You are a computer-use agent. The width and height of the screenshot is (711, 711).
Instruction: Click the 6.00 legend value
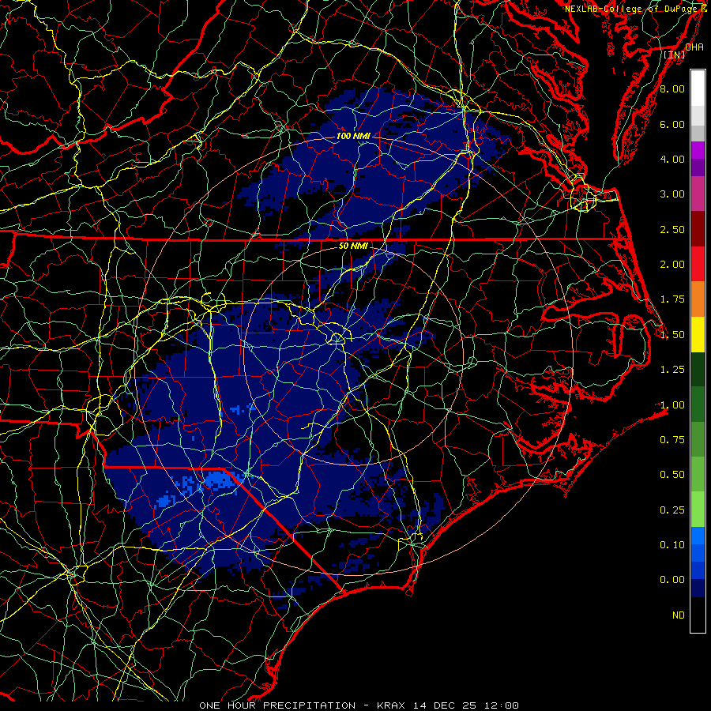tap(672, 124)
